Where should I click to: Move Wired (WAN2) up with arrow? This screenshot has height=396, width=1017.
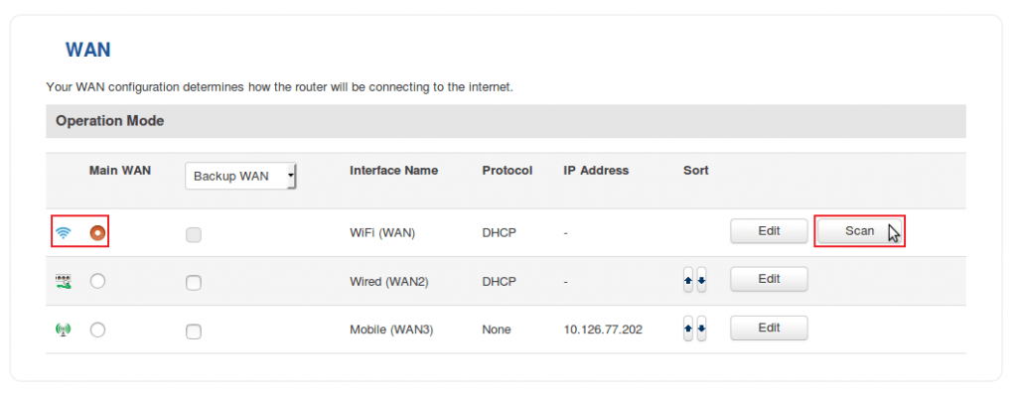coord(688,280)
